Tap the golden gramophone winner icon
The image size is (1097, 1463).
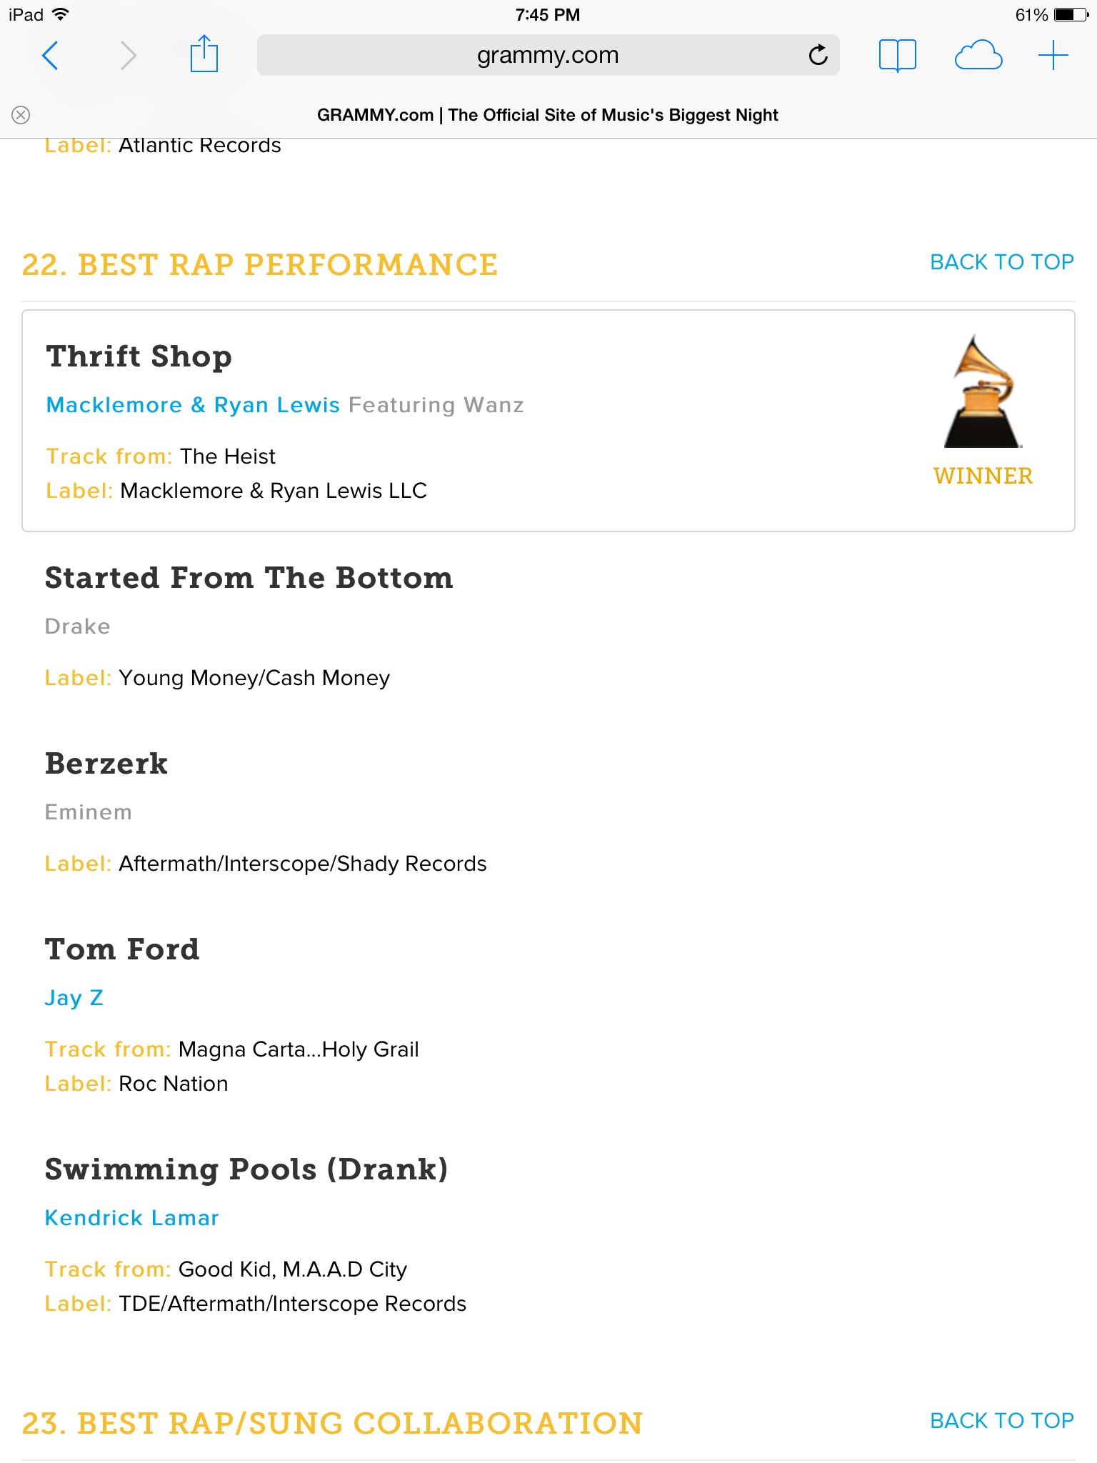(983, 391)
